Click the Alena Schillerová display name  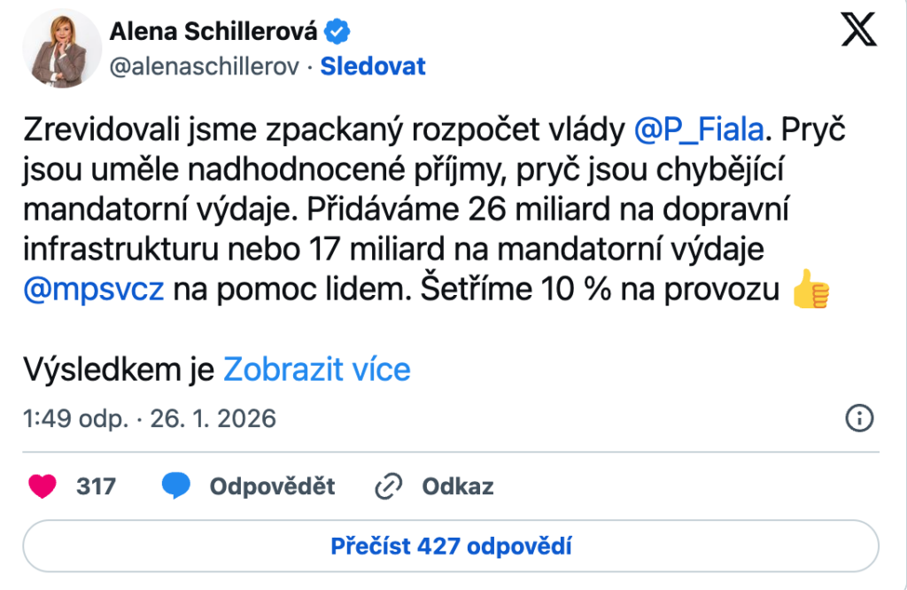click(213, 32)
